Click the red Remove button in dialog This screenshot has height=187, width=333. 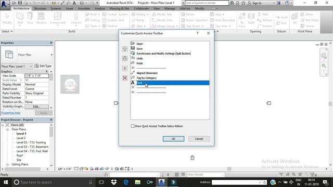[125, 78]
